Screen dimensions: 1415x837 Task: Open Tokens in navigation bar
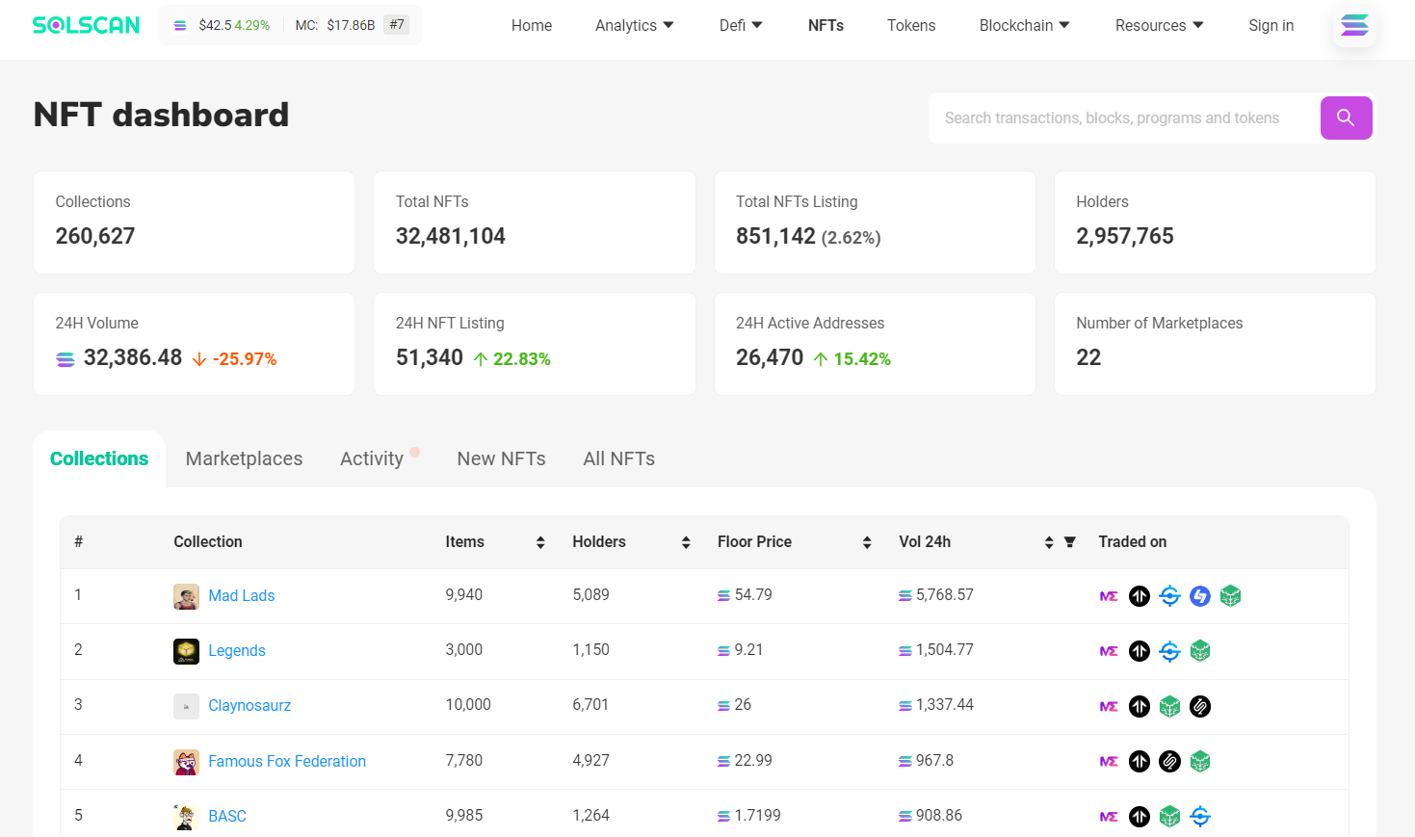(911, 25)
